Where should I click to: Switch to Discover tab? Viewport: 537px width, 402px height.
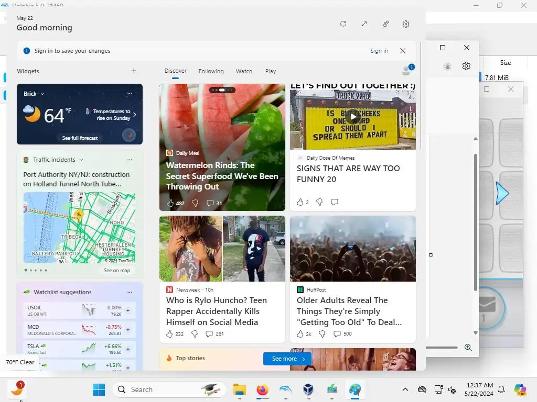(x=175, y=71)
